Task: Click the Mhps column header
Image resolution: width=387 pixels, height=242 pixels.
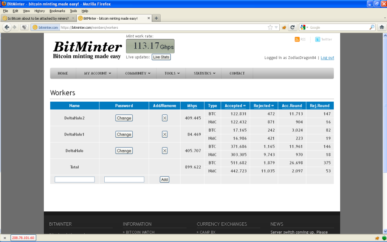Action: click(x=192, y=106)
